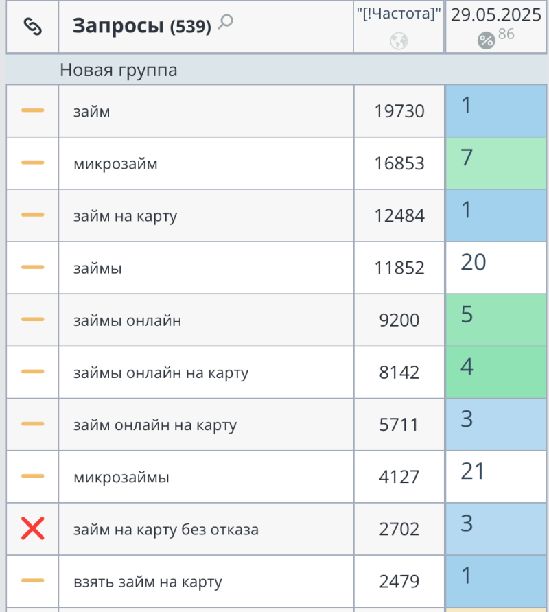Select the займы онлайн на карту query
549x612 pixels.
tap(161, 373)
